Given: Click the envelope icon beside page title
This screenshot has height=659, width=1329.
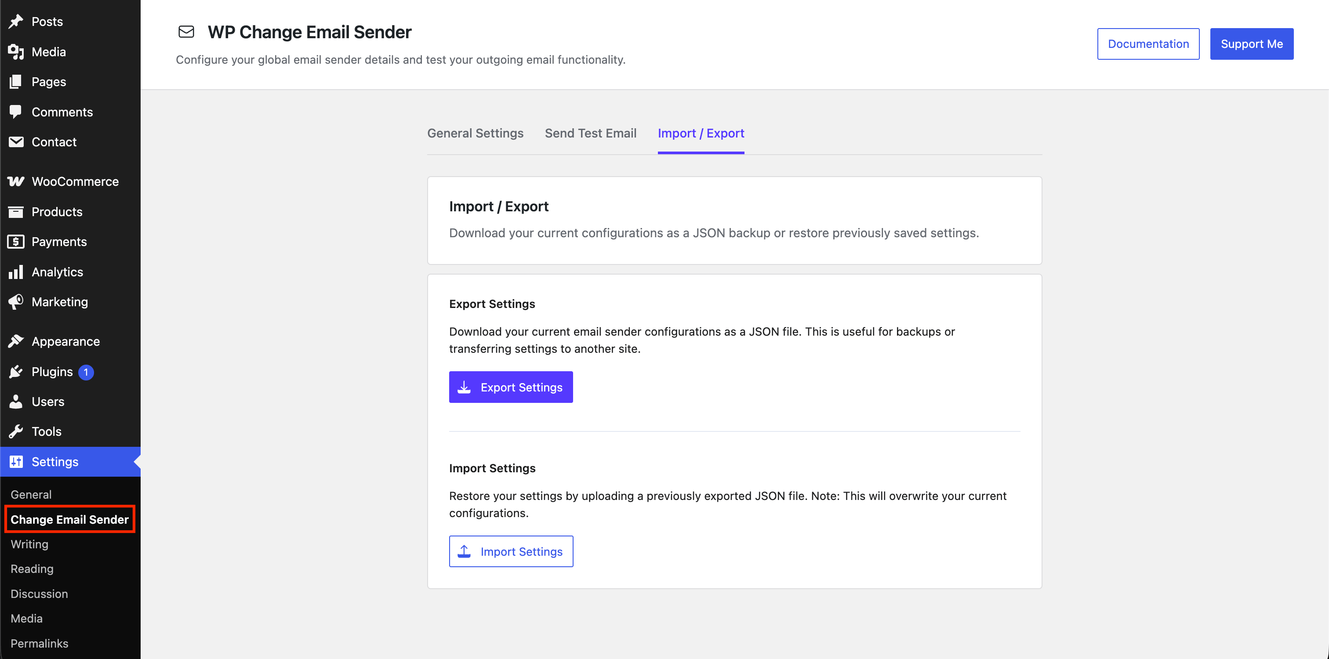Looking at the screenshot, I should [x=186, y=32].
